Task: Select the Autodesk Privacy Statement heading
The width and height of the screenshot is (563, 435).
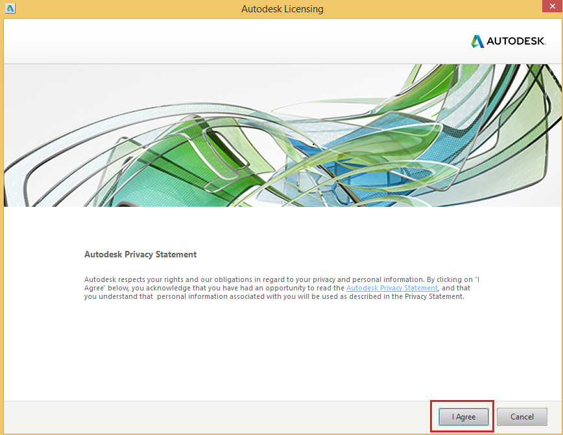Action: [140, 255]
